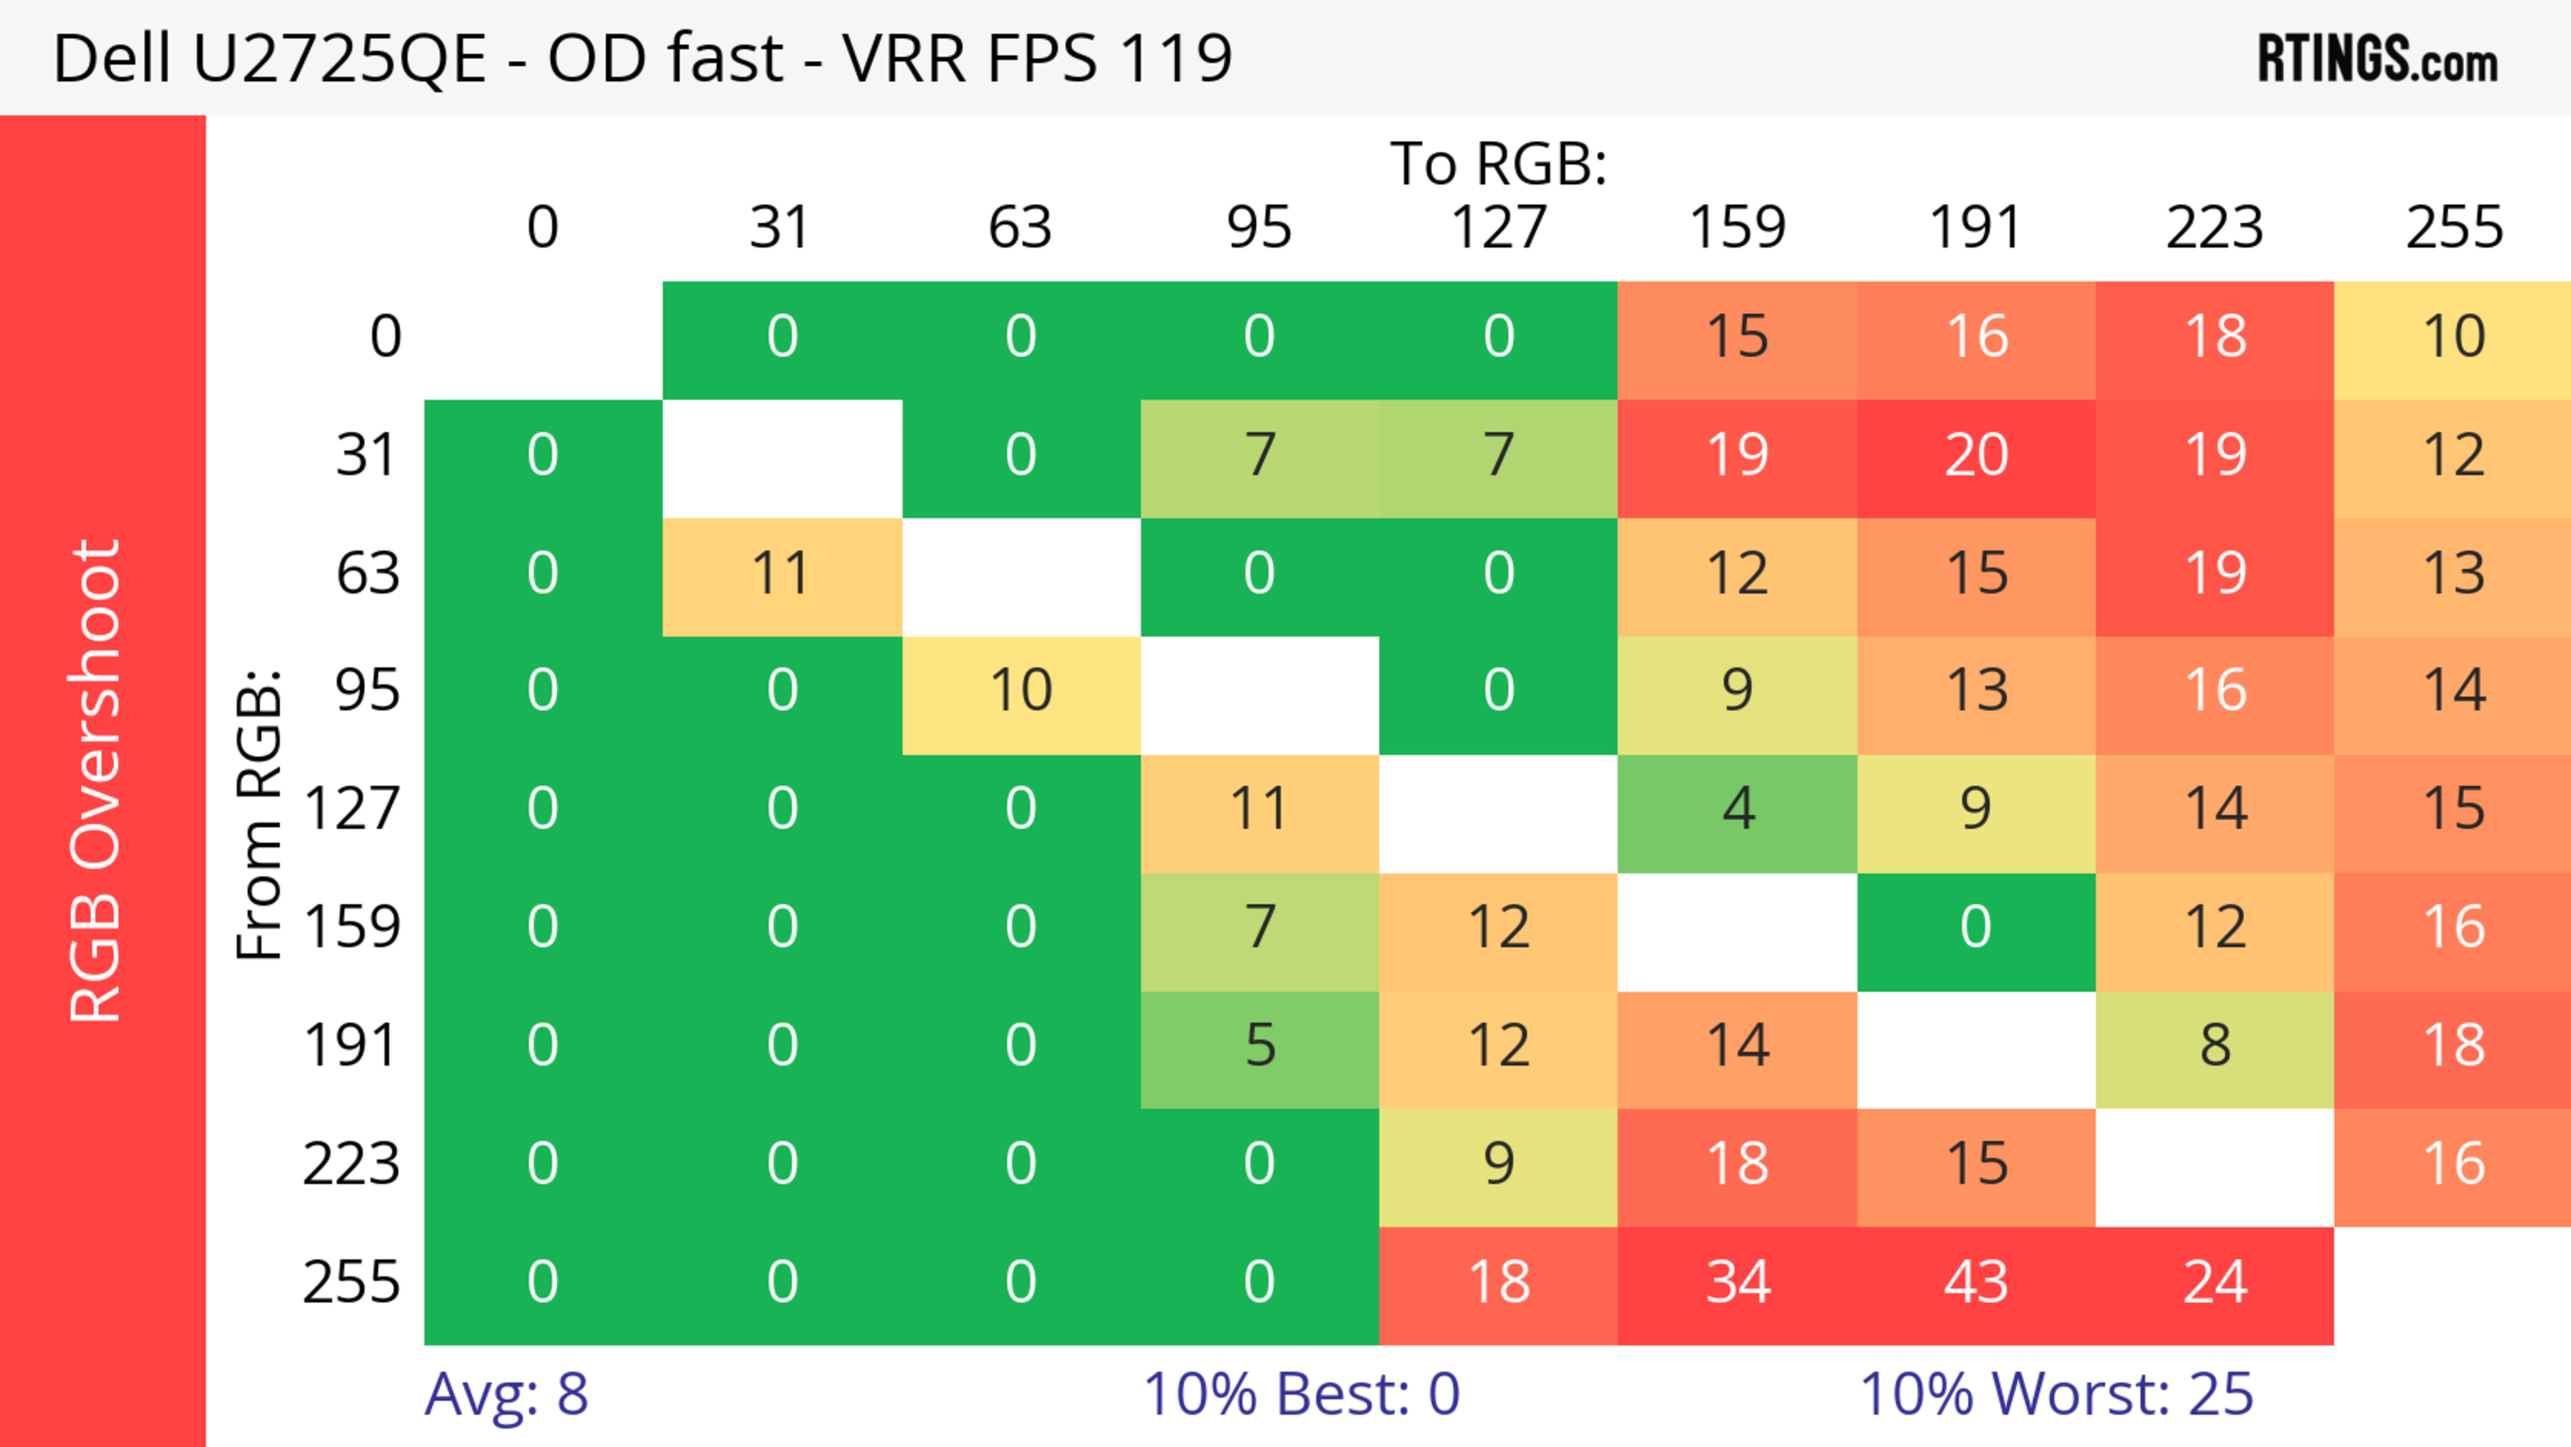Click the 'Avg: 8' statistic
2571x1447 pixels.
click(506, 1394)
